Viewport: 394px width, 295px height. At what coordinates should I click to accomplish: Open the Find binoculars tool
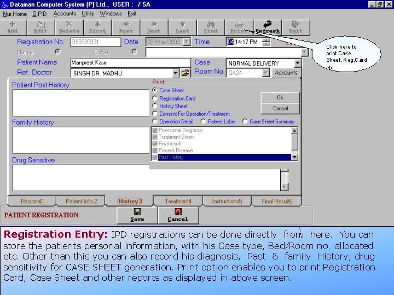(211, 27)
